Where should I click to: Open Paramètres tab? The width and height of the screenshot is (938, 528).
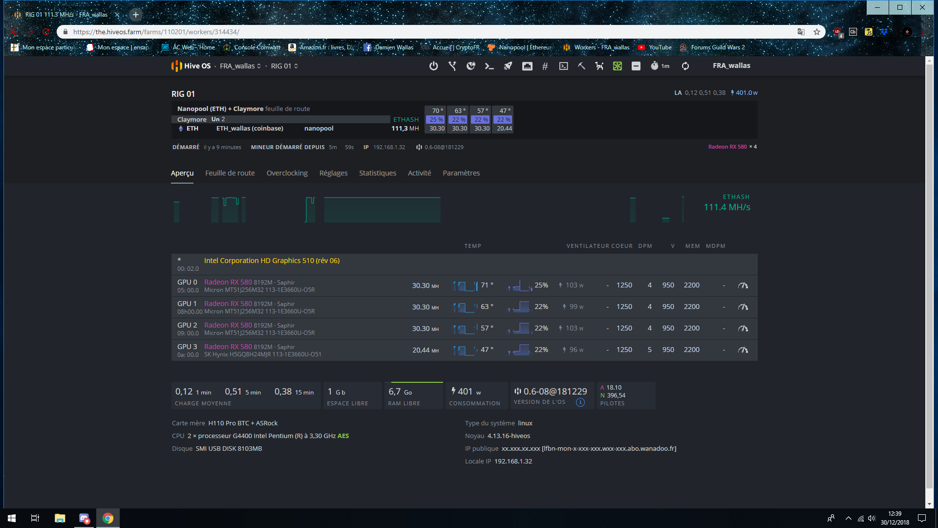pyautogui.click(x=461, y=173)
